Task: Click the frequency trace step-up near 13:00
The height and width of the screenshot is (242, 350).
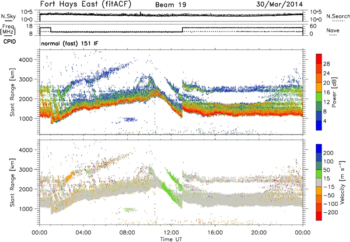Action: click(182, 30)
